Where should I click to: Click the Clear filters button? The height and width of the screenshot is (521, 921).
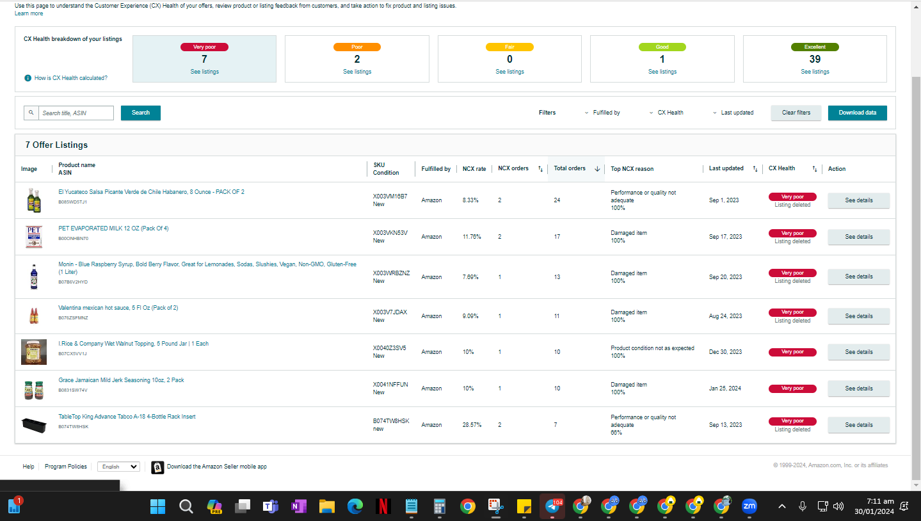pos(796,113)
